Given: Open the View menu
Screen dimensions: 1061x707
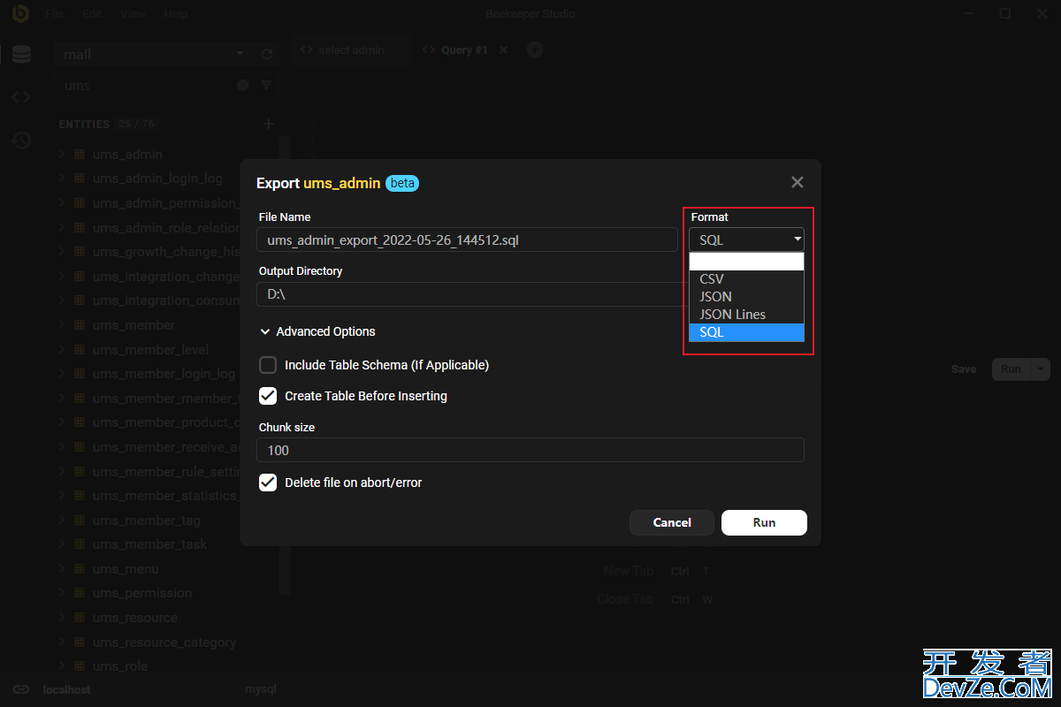Looking at the screenshot, I should tap(134, 14).
